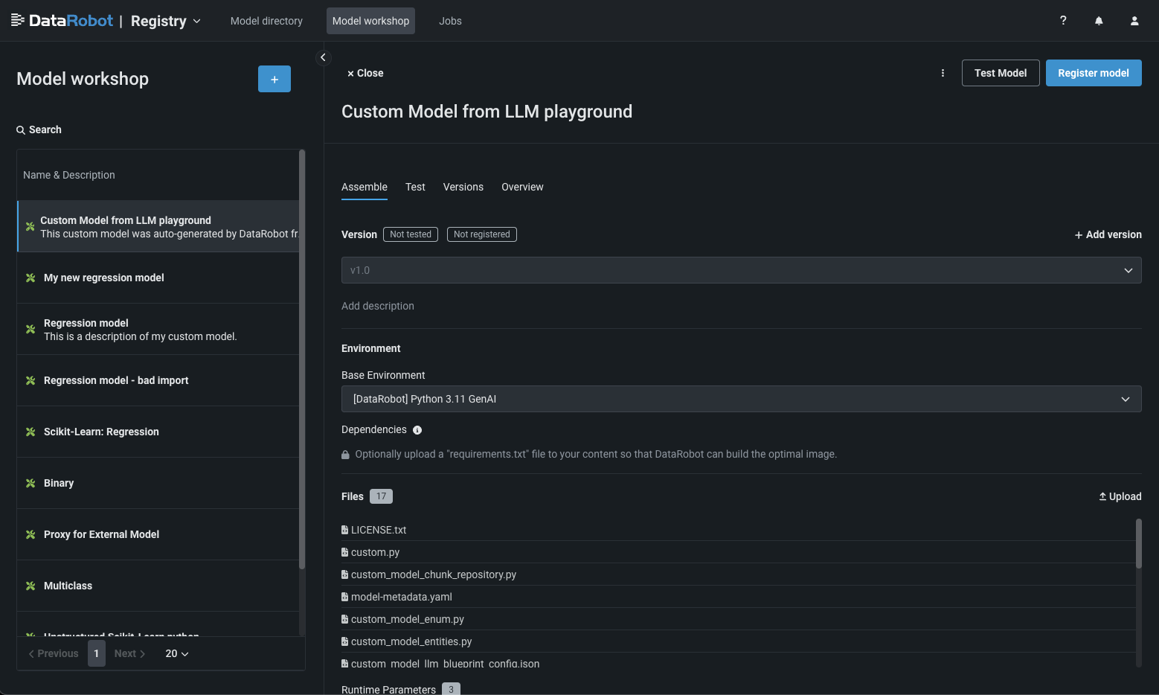
Task: Change the page size of 20
Action: (177, 653)
